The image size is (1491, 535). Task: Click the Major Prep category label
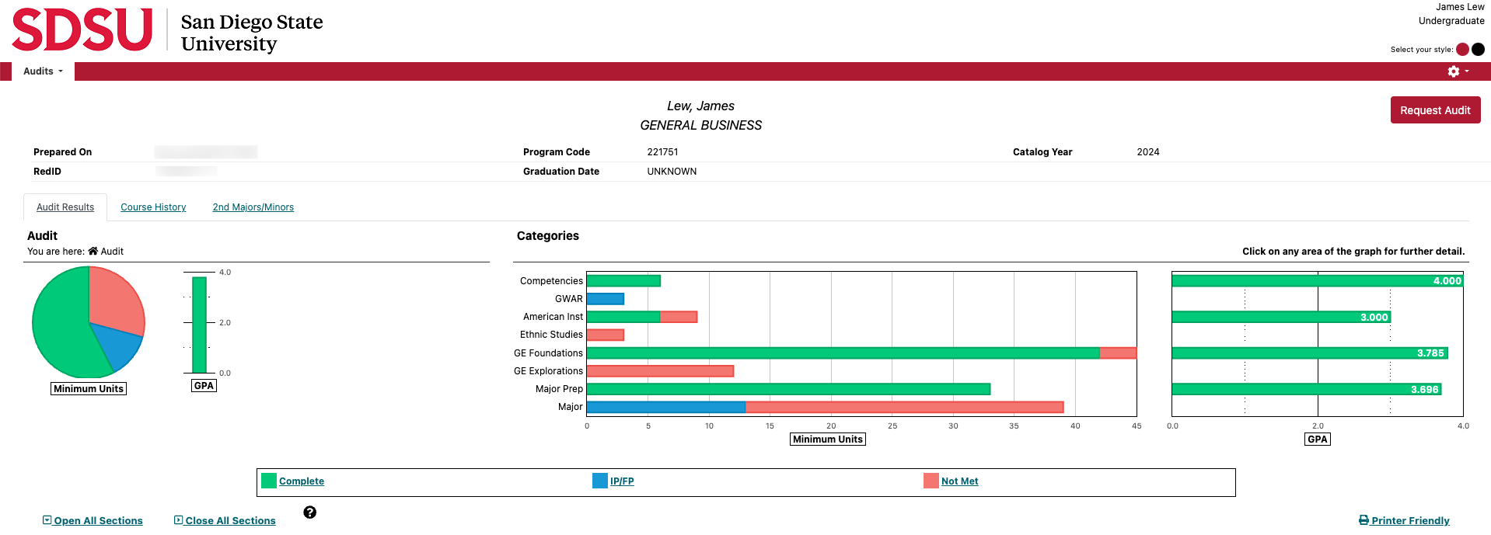tap(559, 388)
